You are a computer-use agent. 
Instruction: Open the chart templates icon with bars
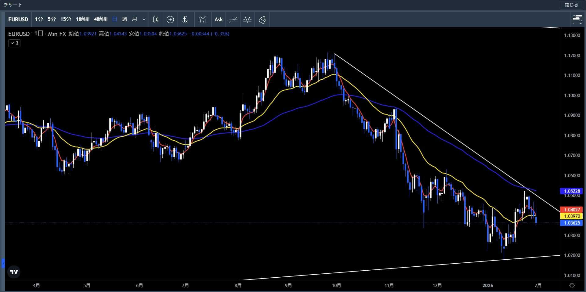(x=202, y=20)
